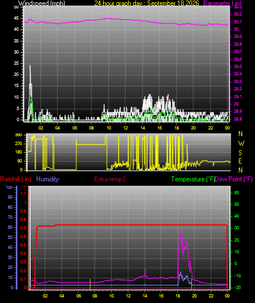The height and width of the screenshot is (303, 255).
Task: Click the yellow dotted marker near 08 hours
Action: coord(90,284)
